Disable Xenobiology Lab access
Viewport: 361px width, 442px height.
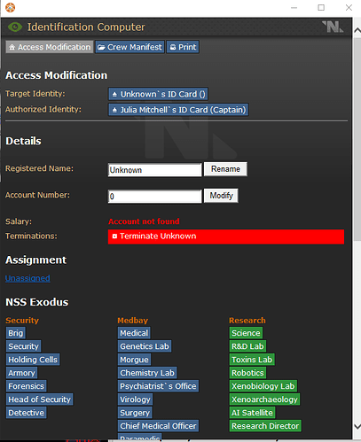pyautogui.click(x=263, y=386)
